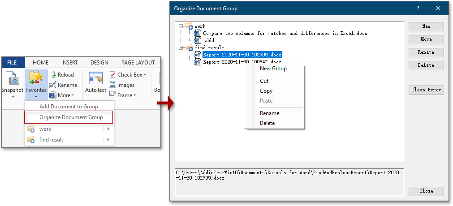Screen dimensions: 453x206
Task: Click the find result folder icon in menu
Action: coord(31,140)
